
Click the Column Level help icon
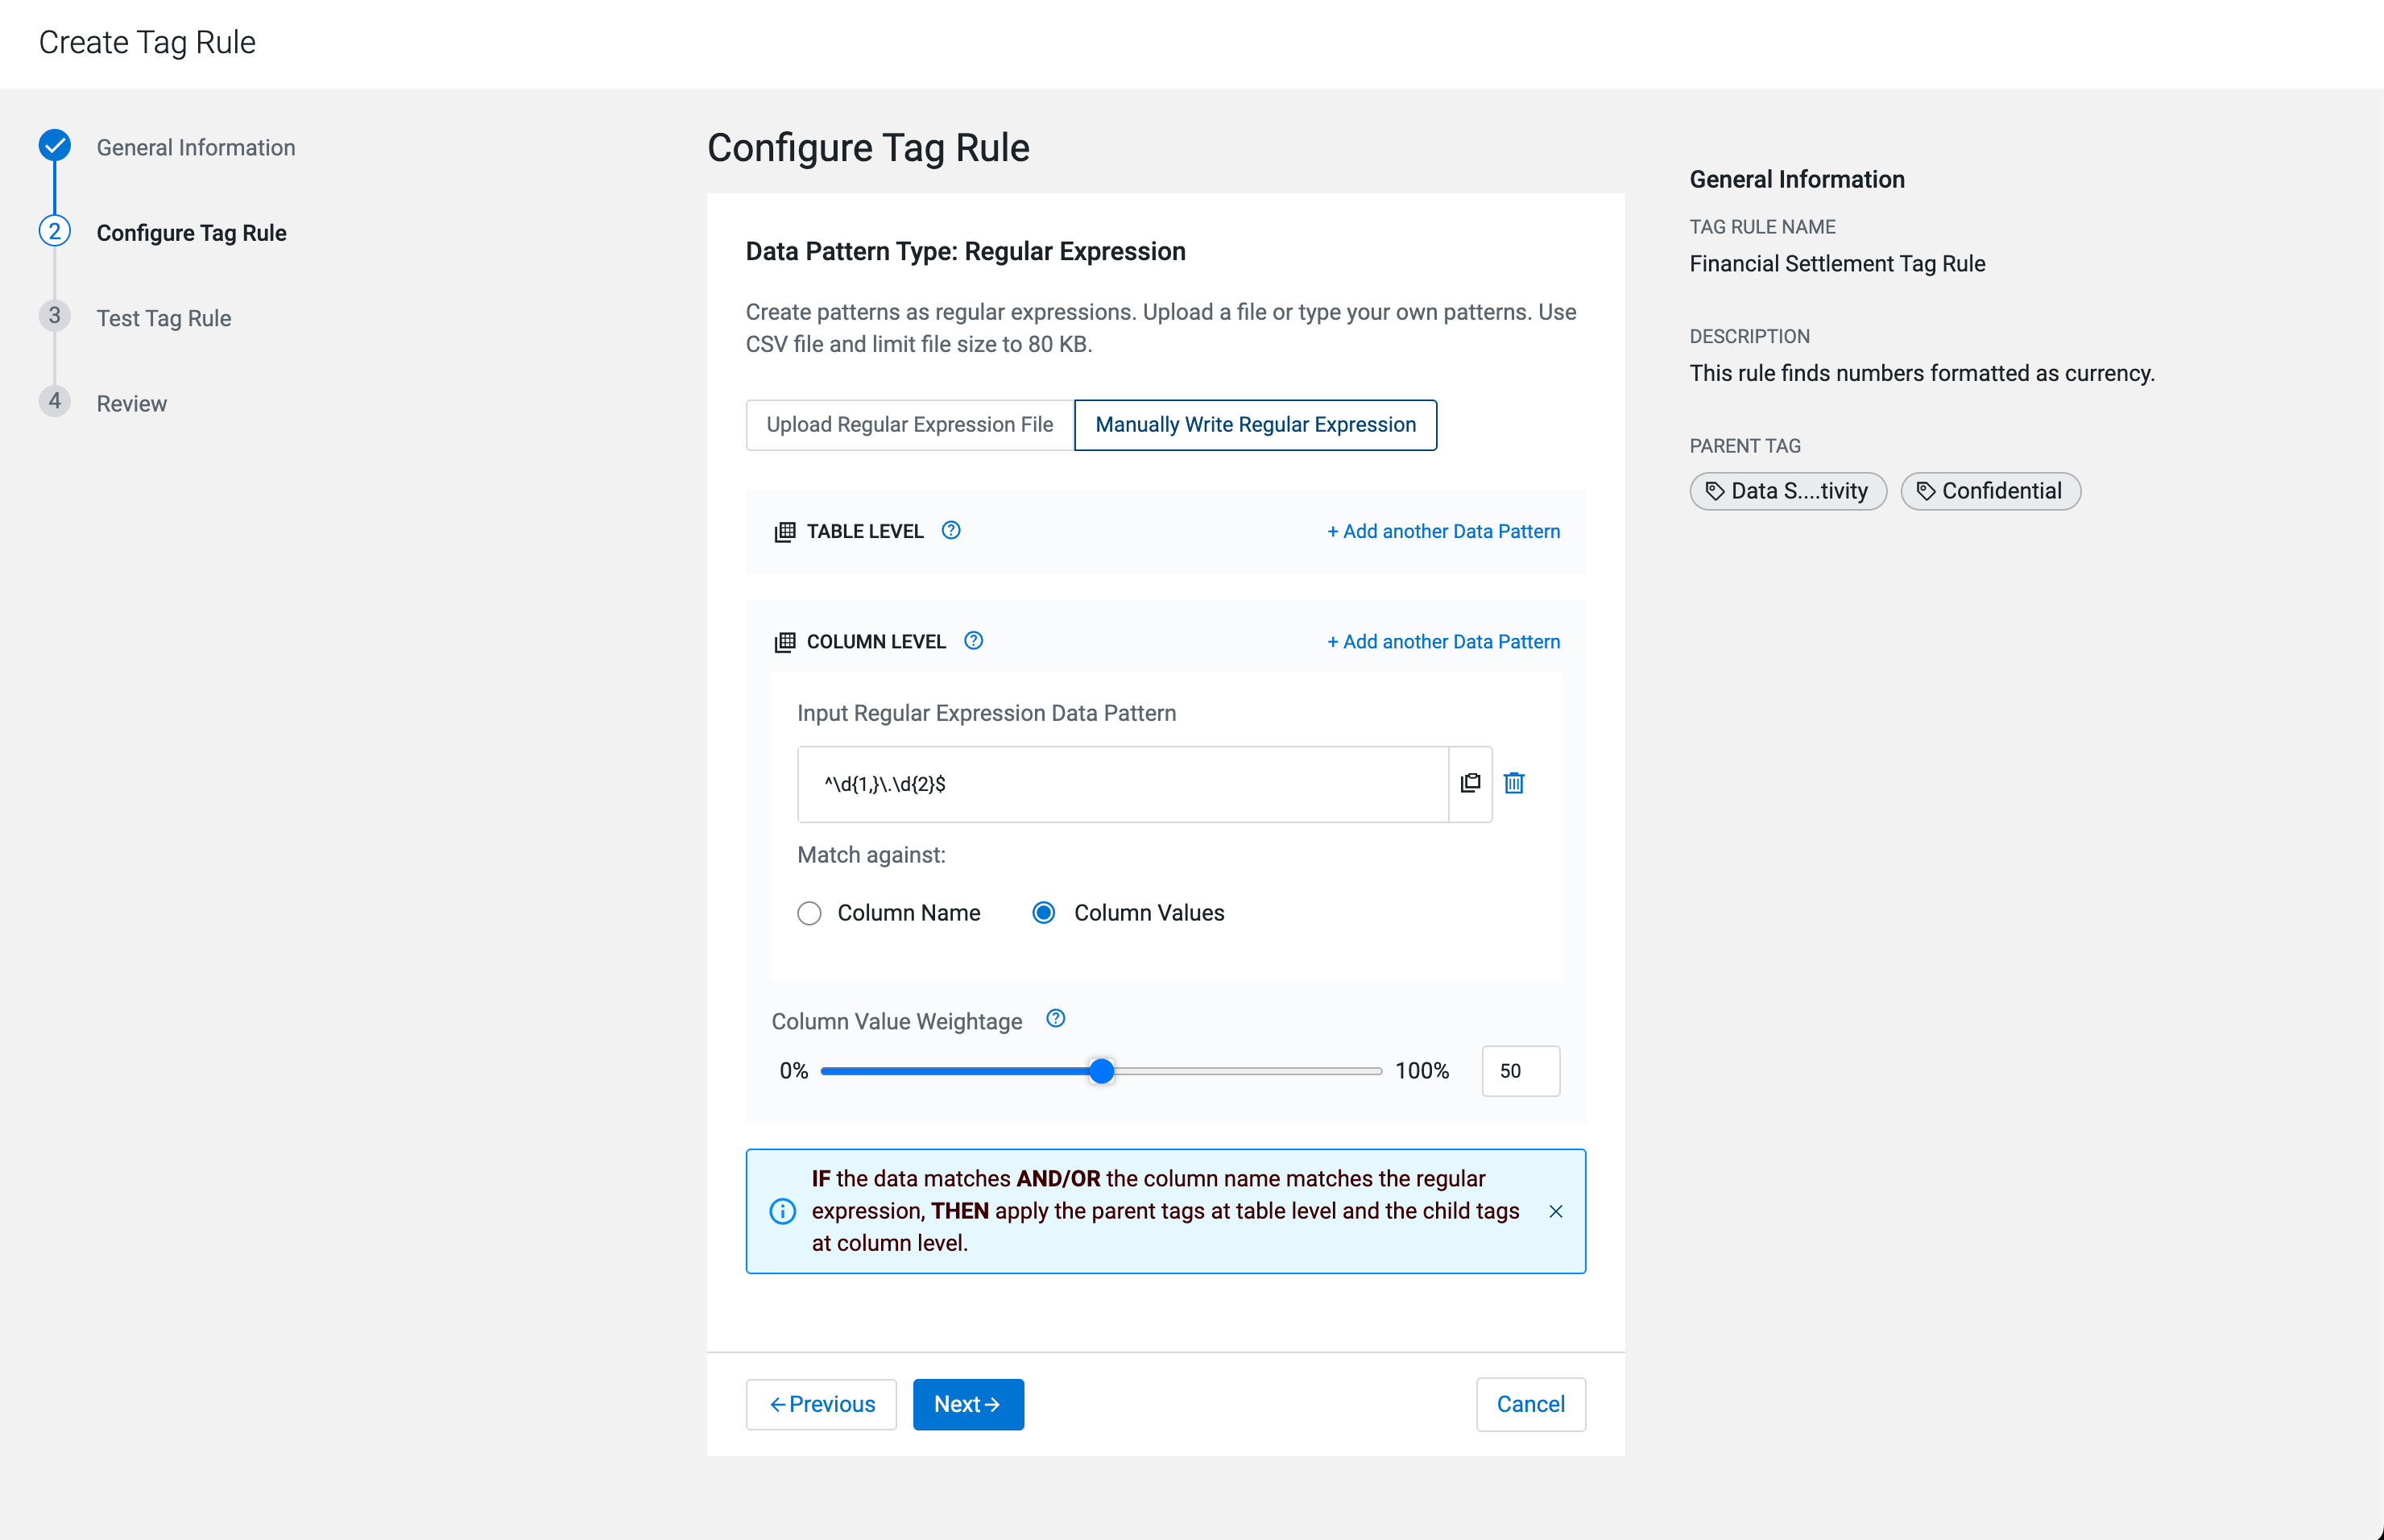973,640
